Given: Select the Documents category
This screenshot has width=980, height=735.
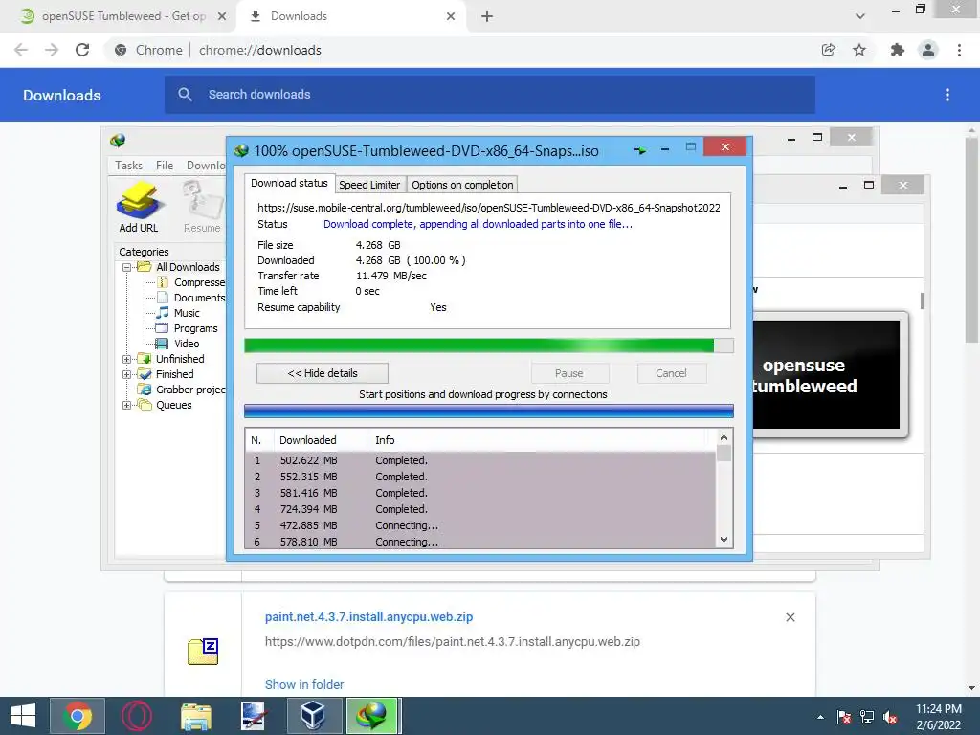Looking at the screenshot, I should point(199,298).
